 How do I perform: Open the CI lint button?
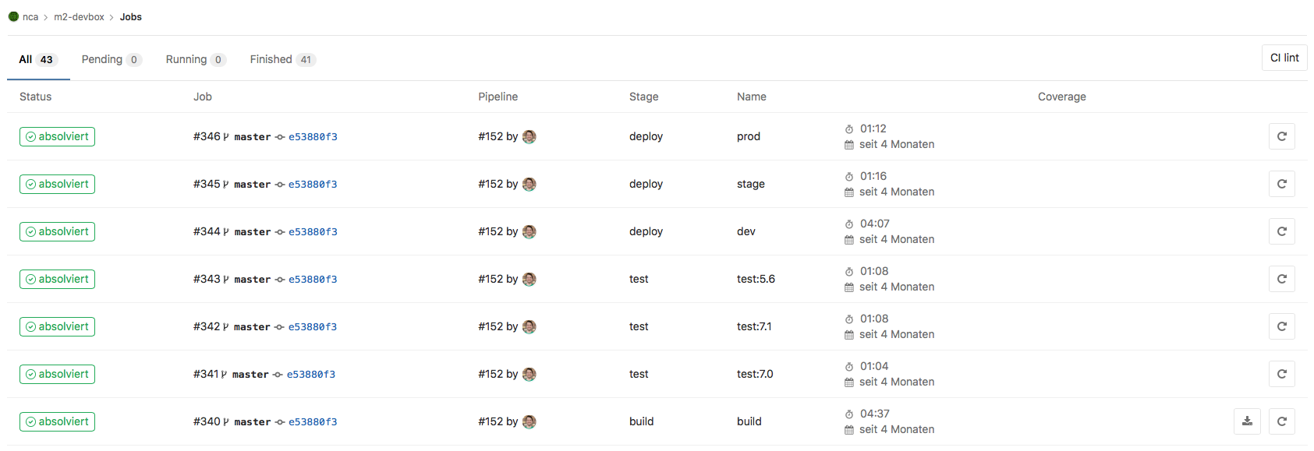point(1284,58)
